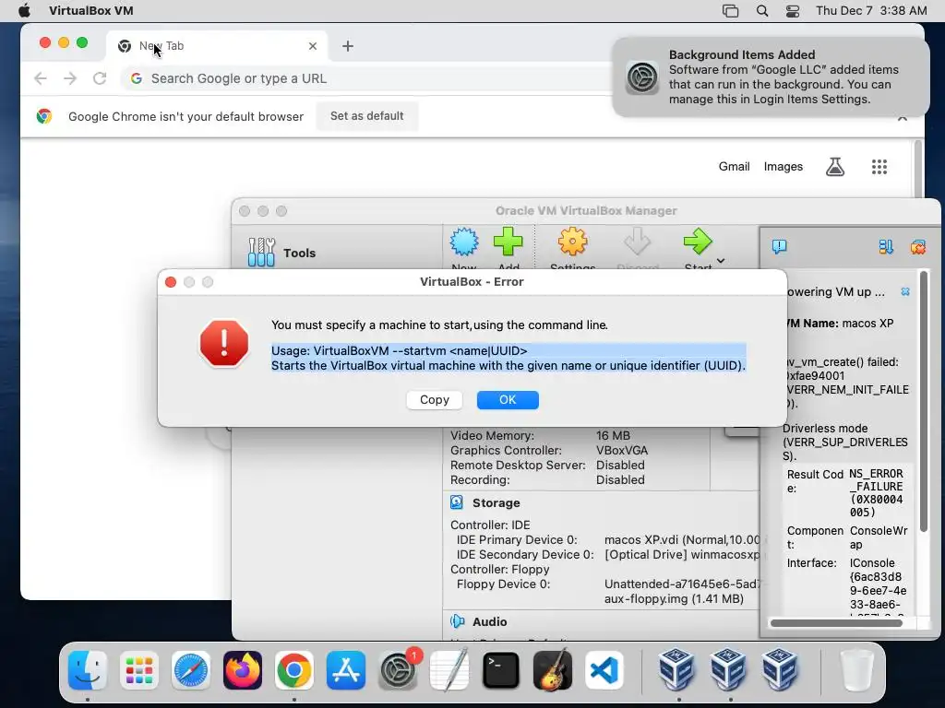Open Visual Studio Code from the Dock
Viewport: 945px width, 708px height.
[604, 670]
